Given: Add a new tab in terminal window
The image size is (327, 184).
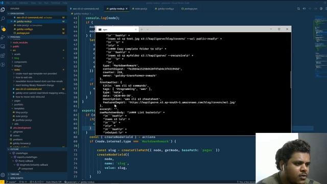Looking at the screenshot, I should (x=142, y=30).
